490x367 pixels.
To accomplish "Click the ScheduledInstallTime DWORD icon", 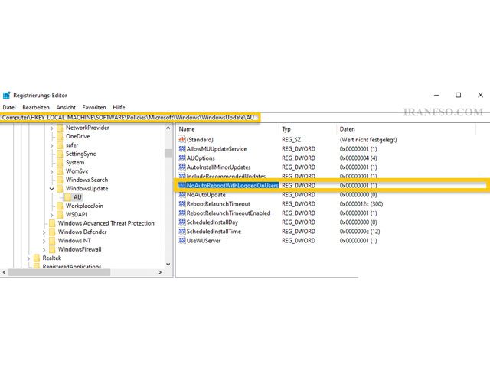I will [181, 231].
